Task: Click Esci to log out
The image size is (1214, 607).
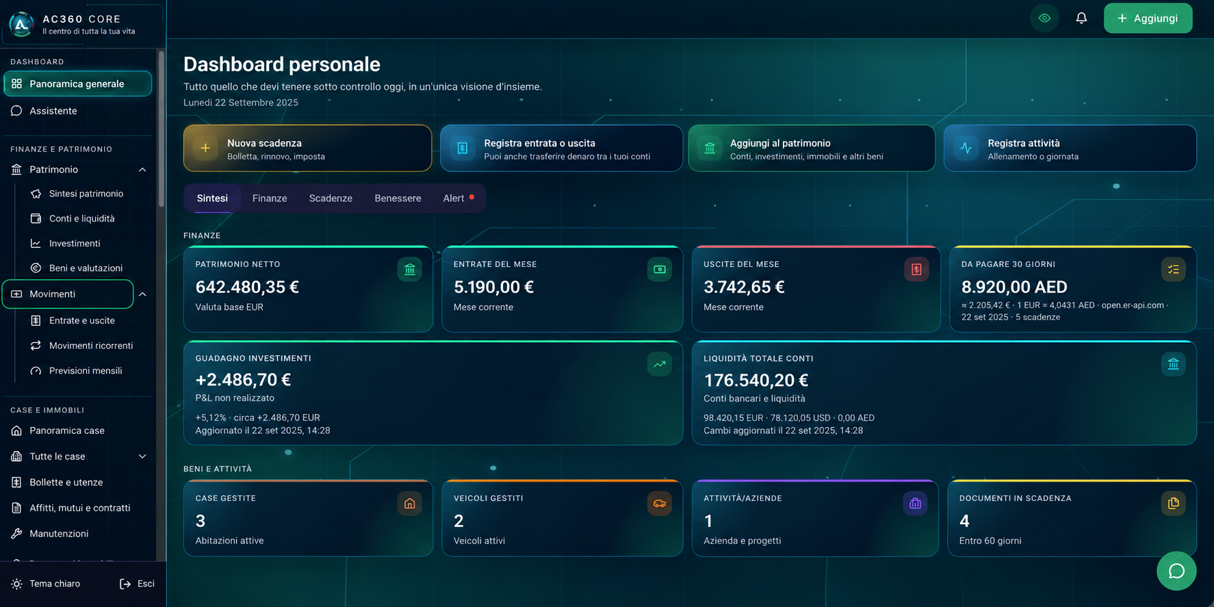Action: pos(137,584)
